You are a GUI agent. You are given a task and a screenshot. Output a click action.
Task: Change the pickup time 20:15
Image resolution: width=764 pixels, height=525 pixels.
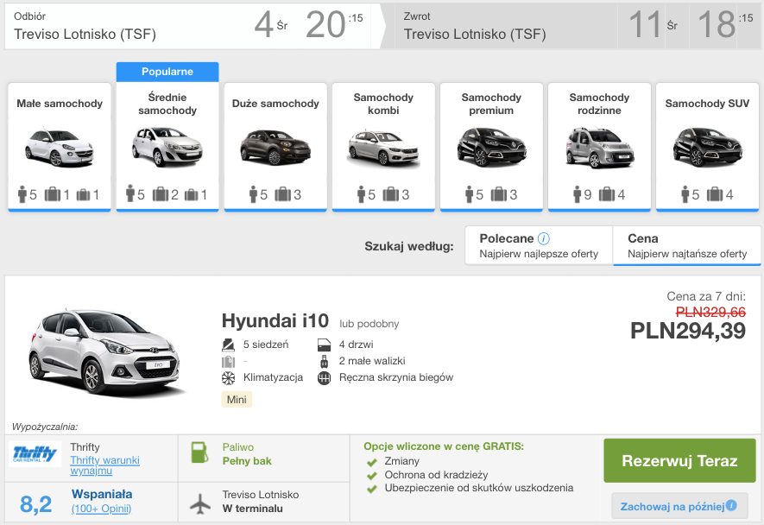tap(334, 24)
